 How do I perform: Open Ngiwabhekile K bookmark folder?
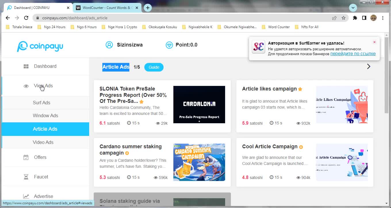(x=197, y=27)
